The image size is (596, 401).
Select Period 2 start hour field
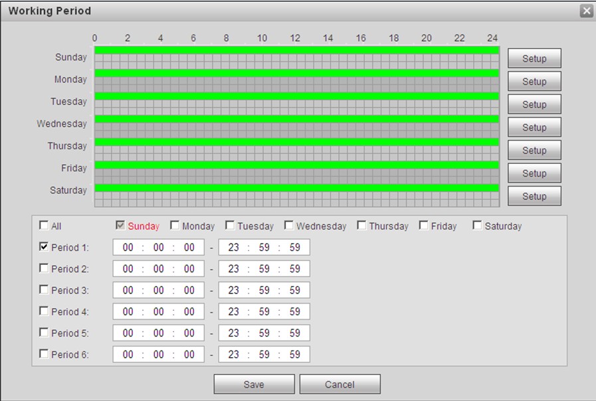click(x=128, y=268)
